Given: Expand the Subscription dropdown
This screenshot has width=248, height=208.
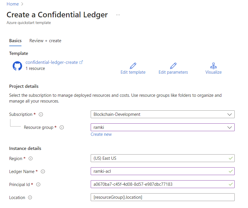Looking at the screenshot, I should click(163, 114).
